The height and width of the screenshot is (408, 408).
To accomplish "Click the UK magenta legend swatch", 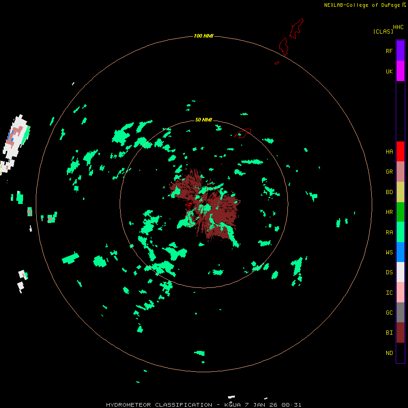I will [x=400, y=71].
